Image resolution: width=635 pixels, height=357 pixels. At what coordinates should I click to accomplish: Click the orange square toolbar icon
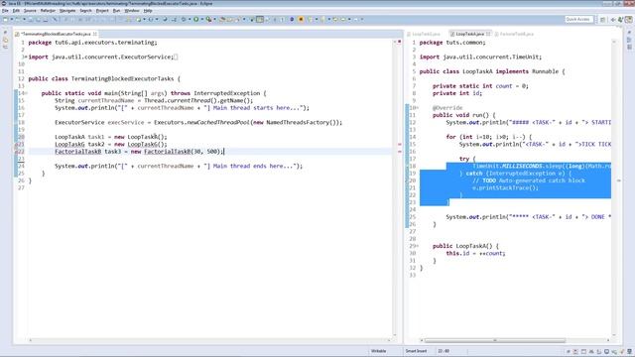point(301,19)
